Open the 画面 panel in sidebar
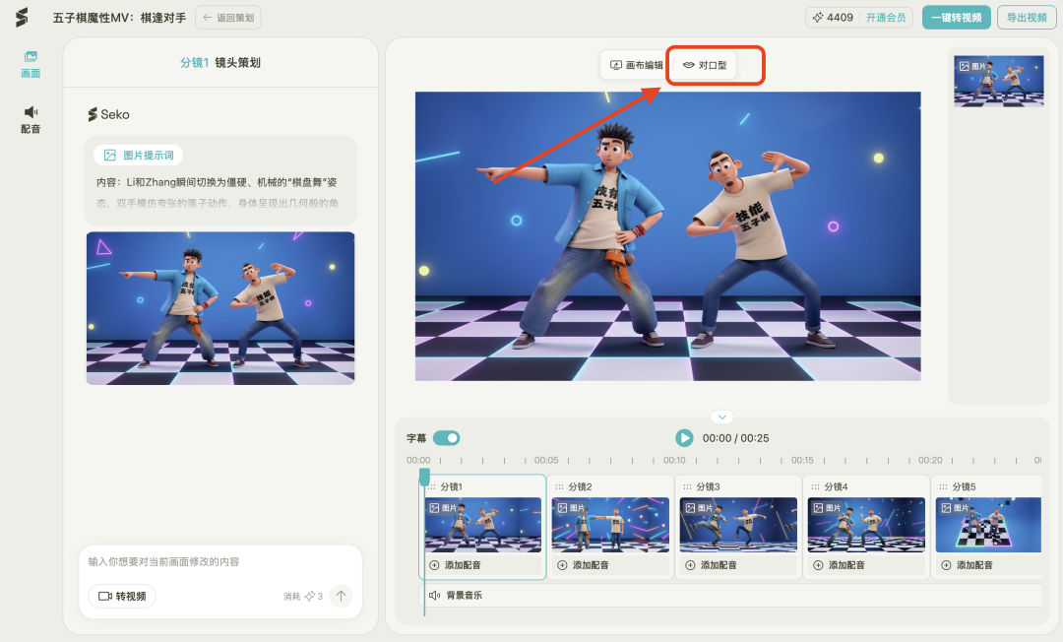1063x642 pixels. tap(31, 64)
